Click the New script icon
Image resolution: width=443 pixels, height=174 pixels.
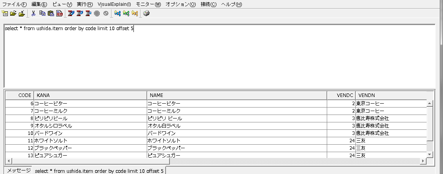pos(5,13)
